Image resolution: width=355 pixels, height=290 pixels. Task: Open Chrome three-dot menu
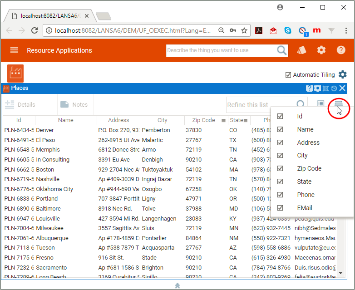pyautogui.click(x=346, y=30)
